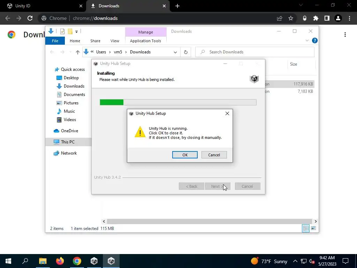Click Downloads in the address breadcrumb
The height and width of the screenshot is (268, 357).
click(140, 52)
